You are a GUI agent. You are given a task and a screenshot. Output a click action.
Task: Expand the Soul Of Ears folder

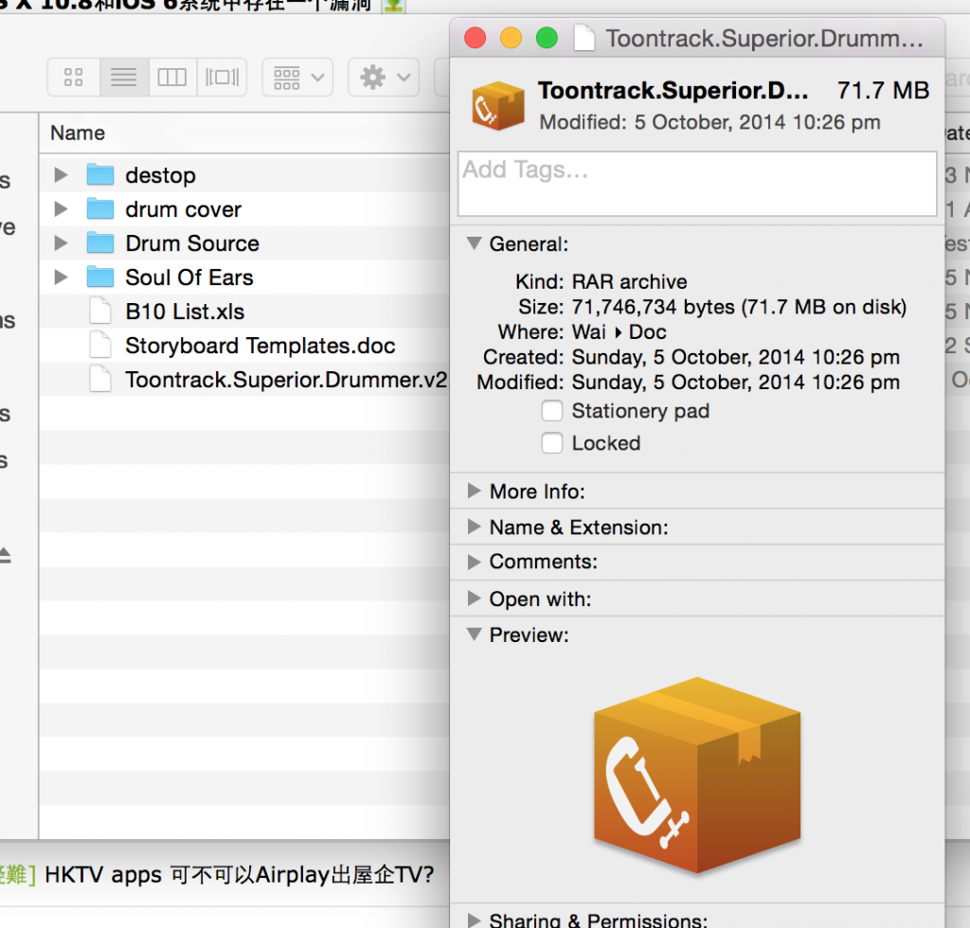pyautogui.click(x=61, y=277)
